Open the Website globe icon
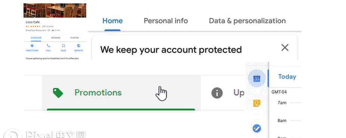 tap(78, 46)
